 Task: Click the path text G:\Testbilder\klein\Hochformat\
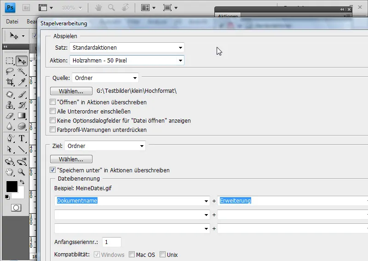(x=137, y=91)
